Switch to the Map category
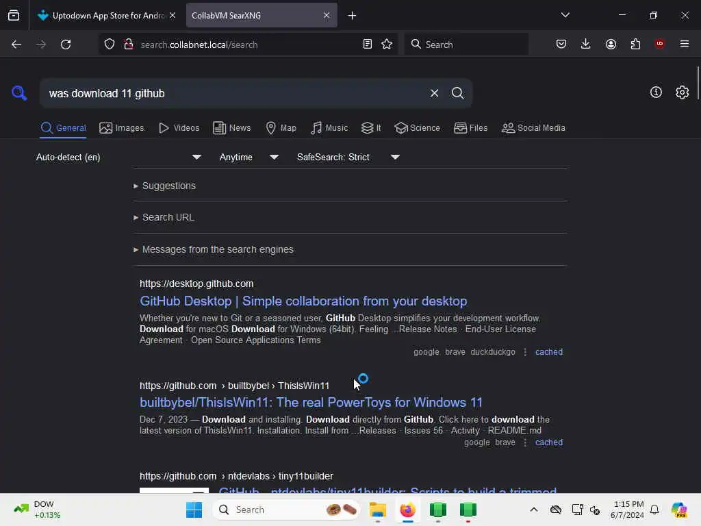This screenshot has width=701, height=526. coord(281,128)
